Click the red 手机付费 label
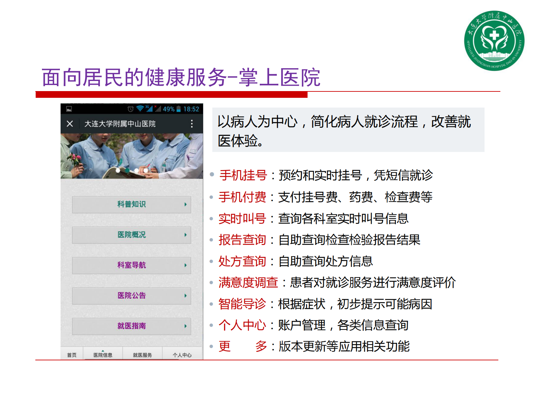Image resolution: width=534 pixels, height=400 pixels. tap(242, 197)
